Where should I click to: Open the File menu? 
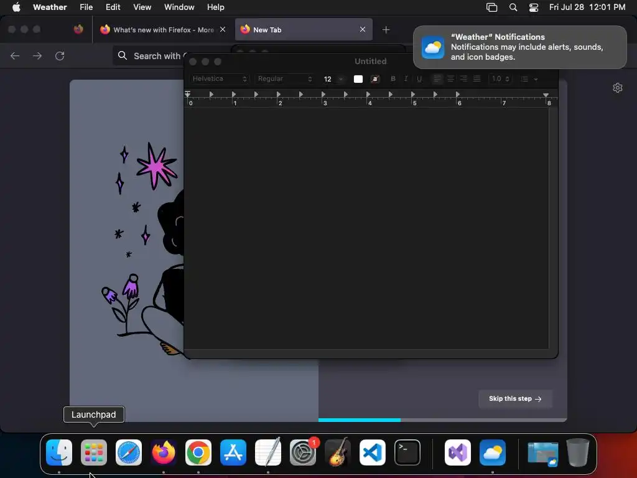pyautogui.click(x=86, y=7)
